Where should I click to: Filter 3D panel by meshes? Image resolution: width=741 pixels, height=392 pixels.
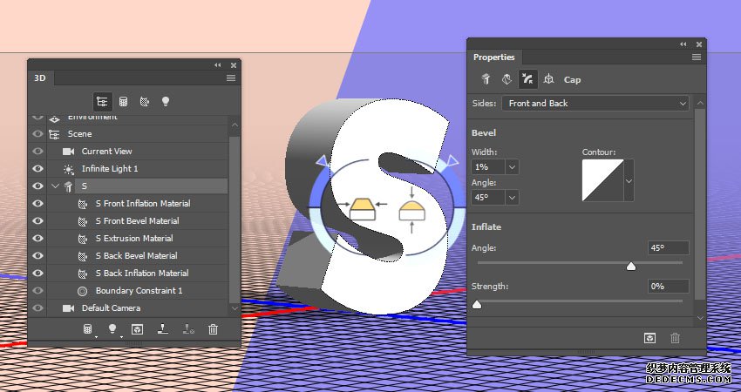click(x=123, y=102)
